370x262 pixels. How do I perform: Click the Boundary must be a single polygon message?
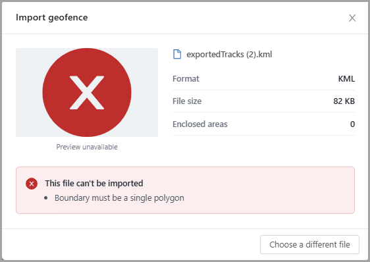[x=119, y=198]
